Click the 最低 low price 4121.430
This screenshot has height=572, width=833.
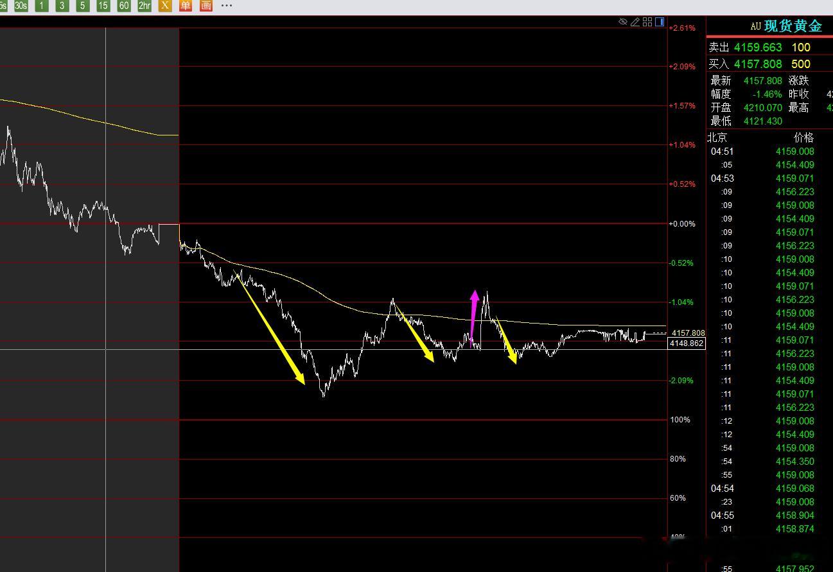click(x=763, y=121)
